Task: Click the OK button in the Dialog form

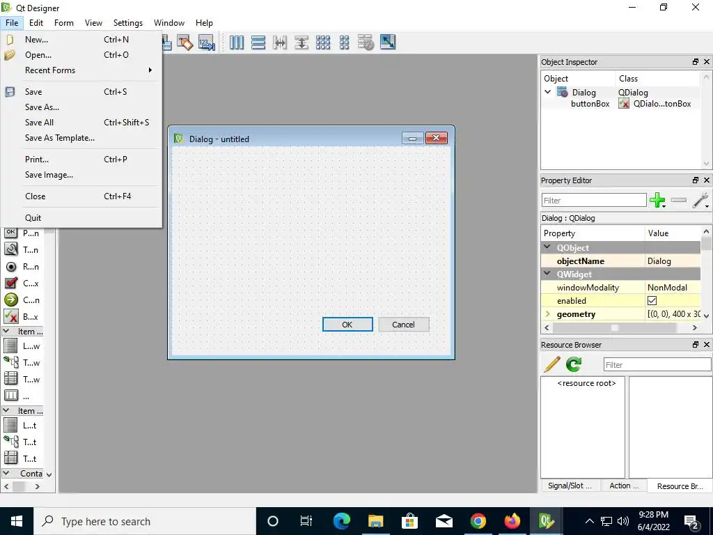Action: pyautogui.click(x=347, y=325)
